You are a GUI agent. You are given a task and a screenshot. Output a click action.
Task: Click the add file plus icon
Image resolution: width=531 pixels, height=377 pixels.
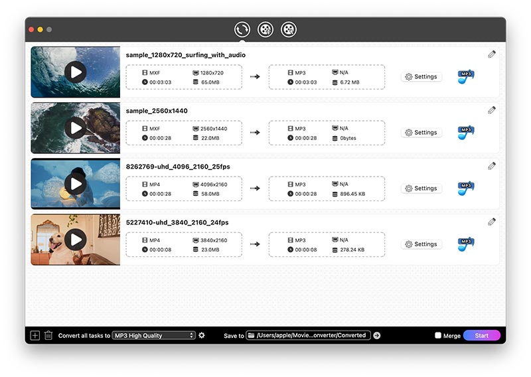pyautogui.click(x=35, y=335)
